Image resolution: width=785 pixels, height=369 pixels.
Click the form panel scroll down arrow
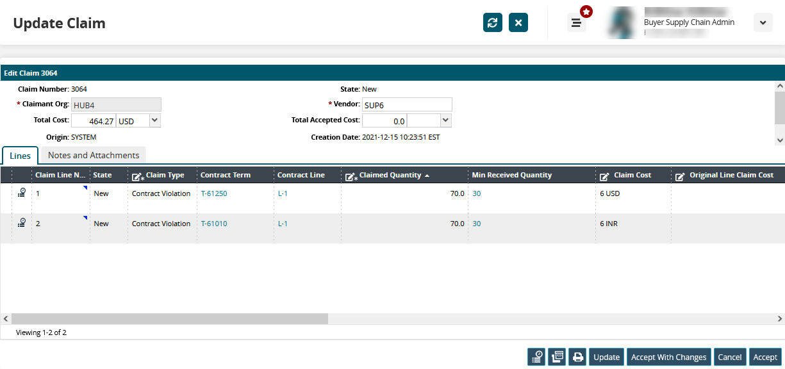780,140
